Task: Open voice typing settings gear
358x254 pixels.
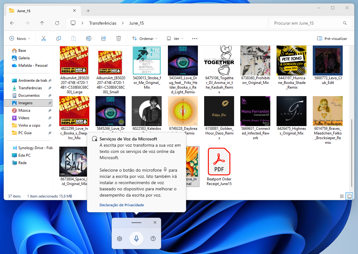Action: point(120,239)
